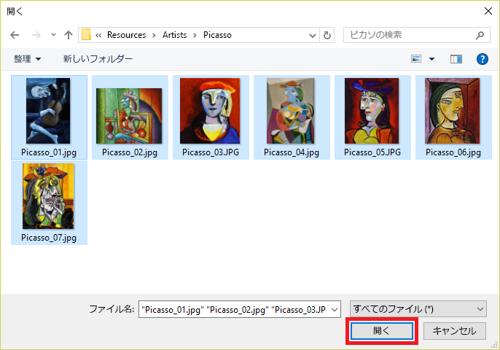Expand arrow after Resources breadcrumb
500x350 pixels.
click(x=154, y=35)
